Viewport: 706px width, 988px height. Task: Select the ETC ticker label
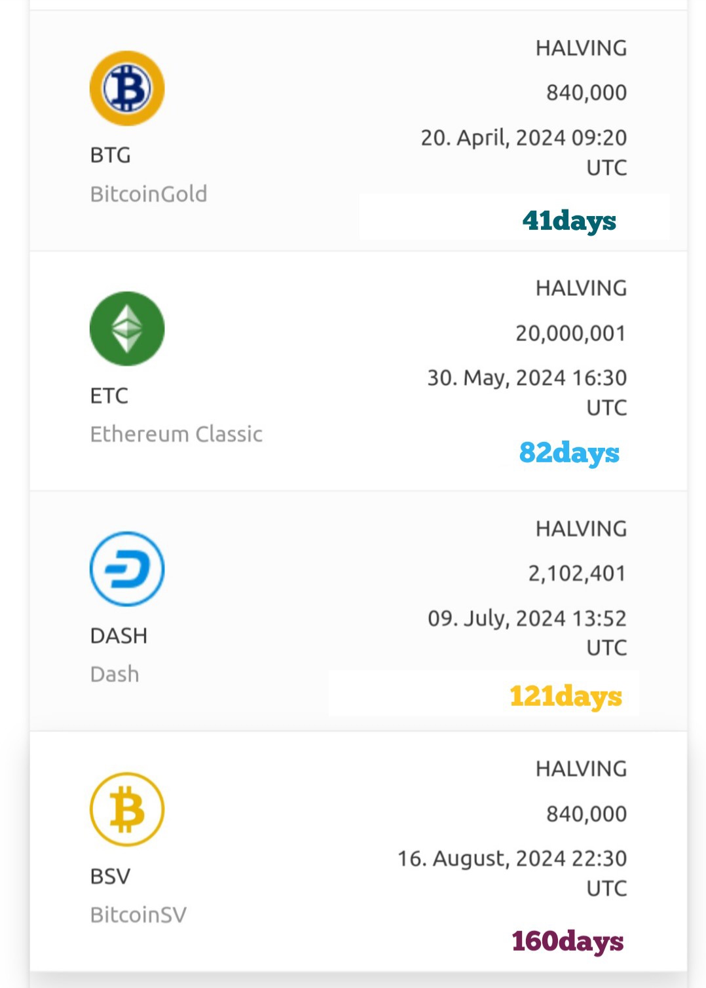point(109,395)
